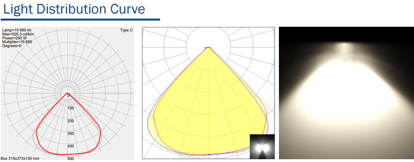Click the 'Type C' label

126,30
